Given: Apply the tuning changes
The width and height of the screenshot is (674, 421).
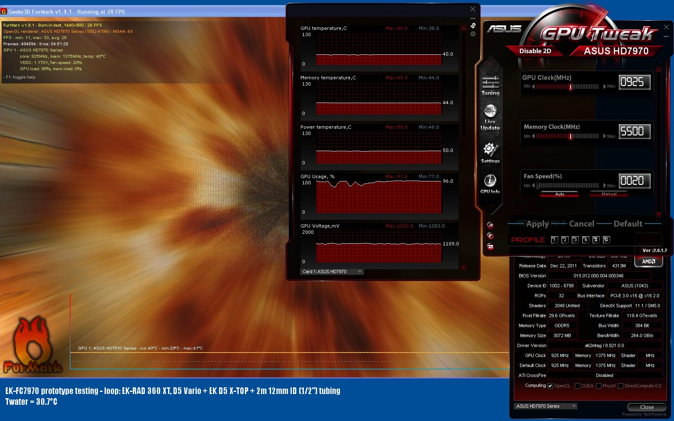Looking at the screenshot, I should pyautogui.click(x=537, y=224).
